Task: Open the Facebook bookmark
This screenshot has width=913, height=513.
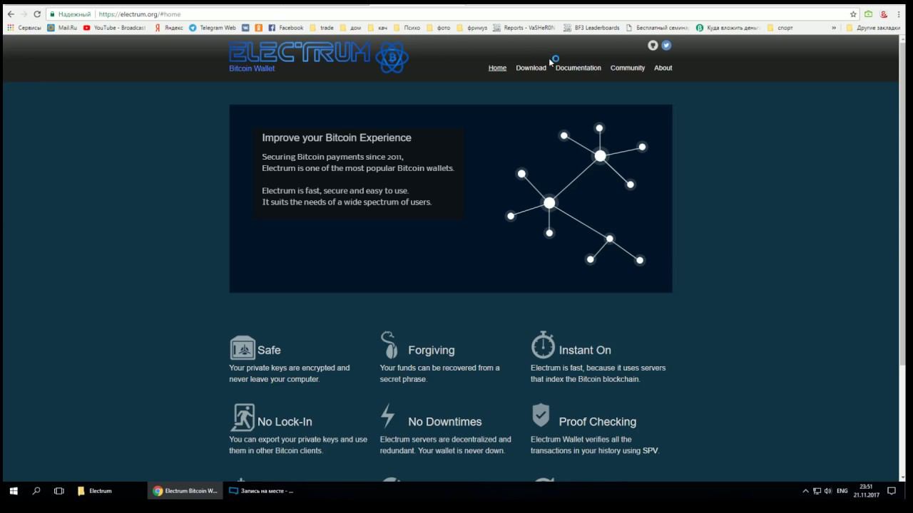Action: pos(286,28)
